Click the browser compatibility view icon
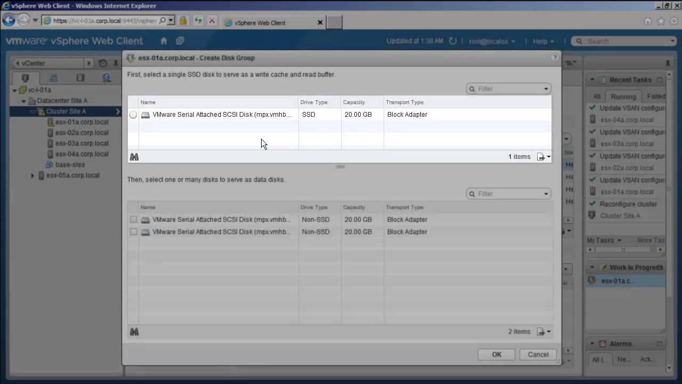The image size is (682, 384). point(198,21)
